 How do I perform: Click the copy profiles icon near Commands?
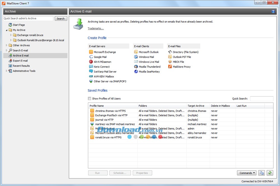[x=262, y=173]
